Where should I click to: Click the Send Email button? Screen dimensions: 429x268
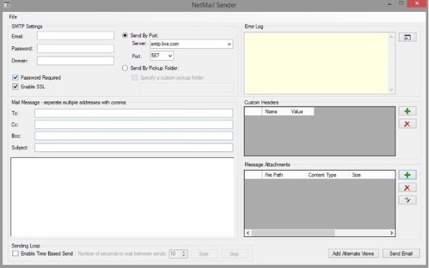tap(401, 254)
